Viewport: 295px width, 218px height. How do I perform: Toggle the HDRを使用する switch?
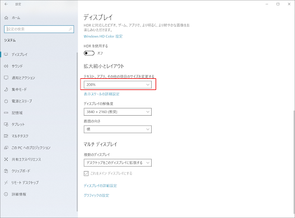click(x=89, y=53)
